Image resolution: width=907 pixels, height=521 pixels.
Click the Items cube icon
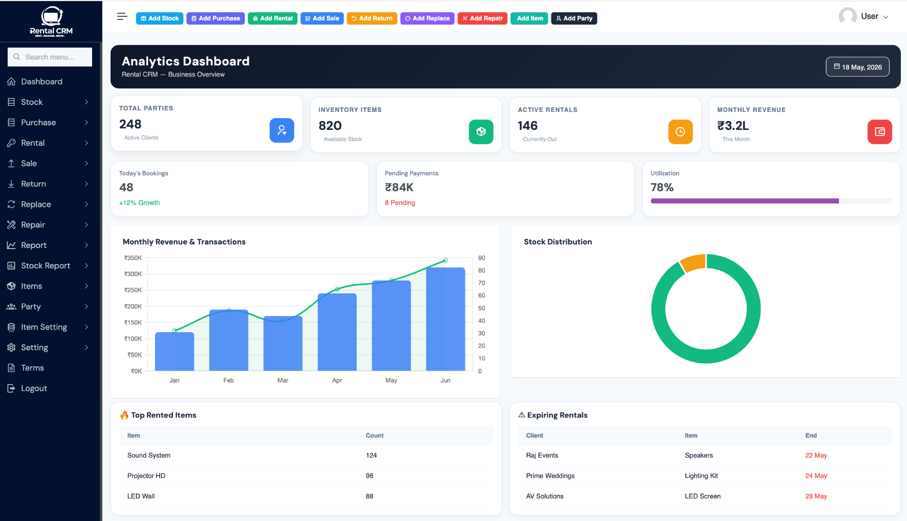point(11,286)
